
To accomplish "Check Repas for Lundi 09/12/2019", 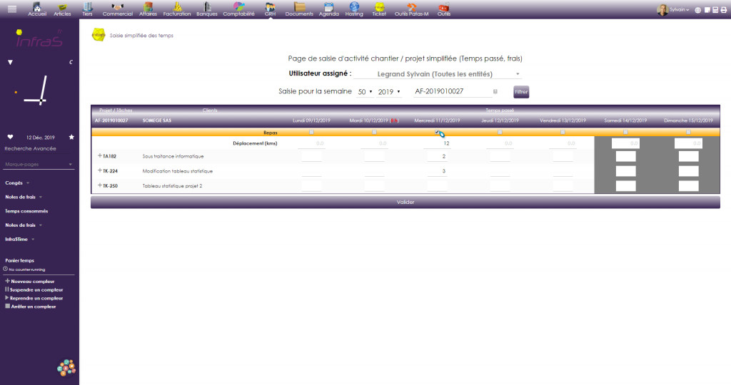I will (x=311, y=132).
